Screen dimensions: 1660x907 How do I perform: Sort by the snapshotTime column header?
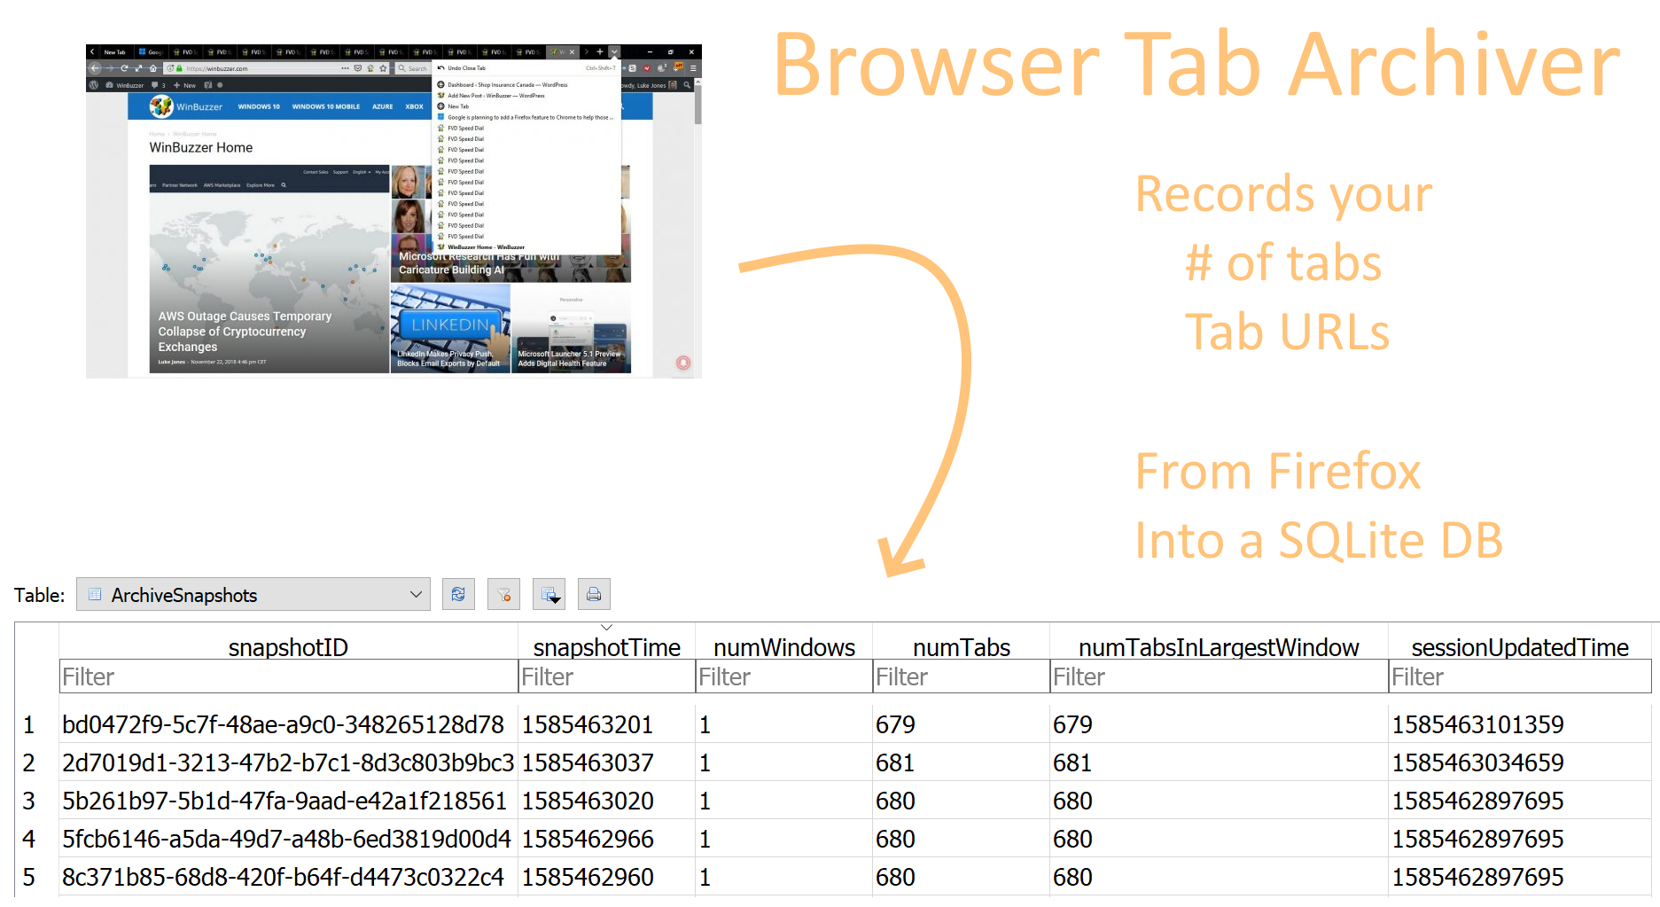pyautogui.click(x=607, y=647)
